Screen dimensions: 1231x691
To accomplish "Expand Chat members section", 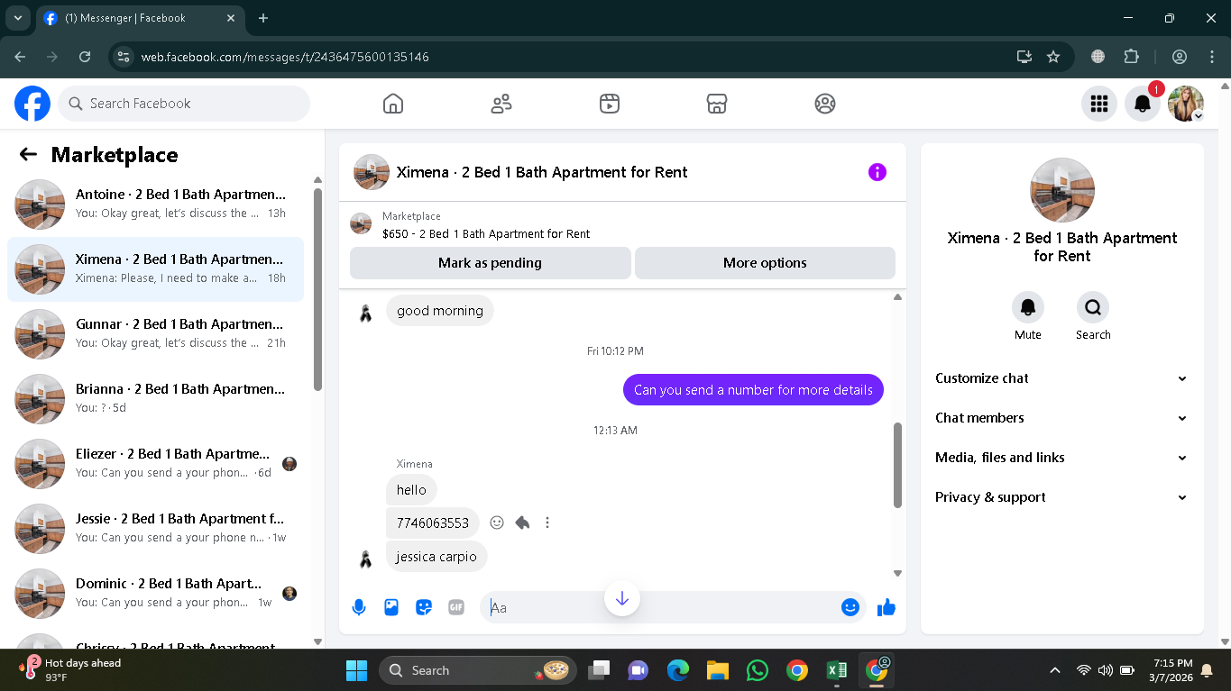I will tap(1061, 418).
